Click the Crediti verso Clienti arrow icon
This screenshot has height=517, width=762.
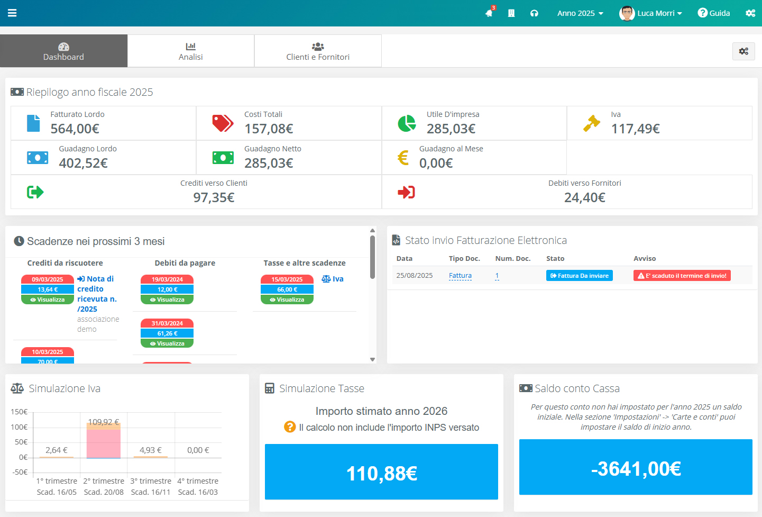pyautogui.click(x=35, y=192)
